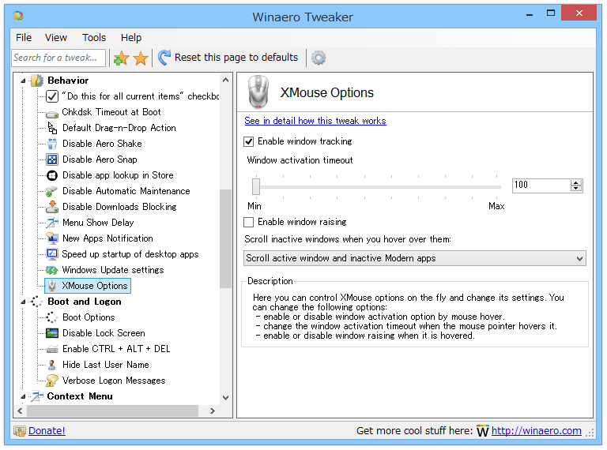
Task: Click the Speed up startup icon
Action: tap(52, 254)
